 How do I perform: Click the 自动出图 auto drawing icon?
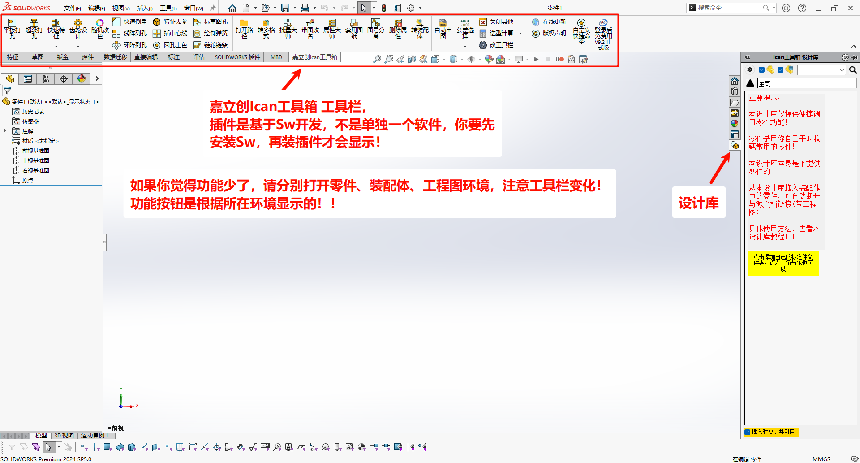443,23
